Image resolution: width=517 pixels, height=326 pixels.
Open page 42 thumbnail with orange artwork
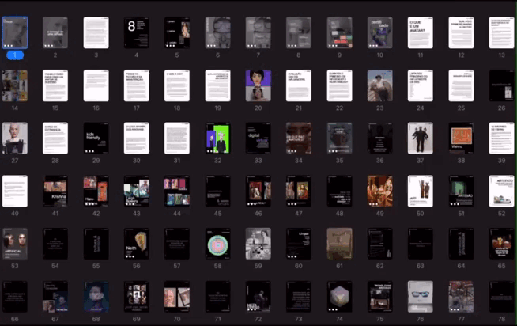[x=96, y=191]
